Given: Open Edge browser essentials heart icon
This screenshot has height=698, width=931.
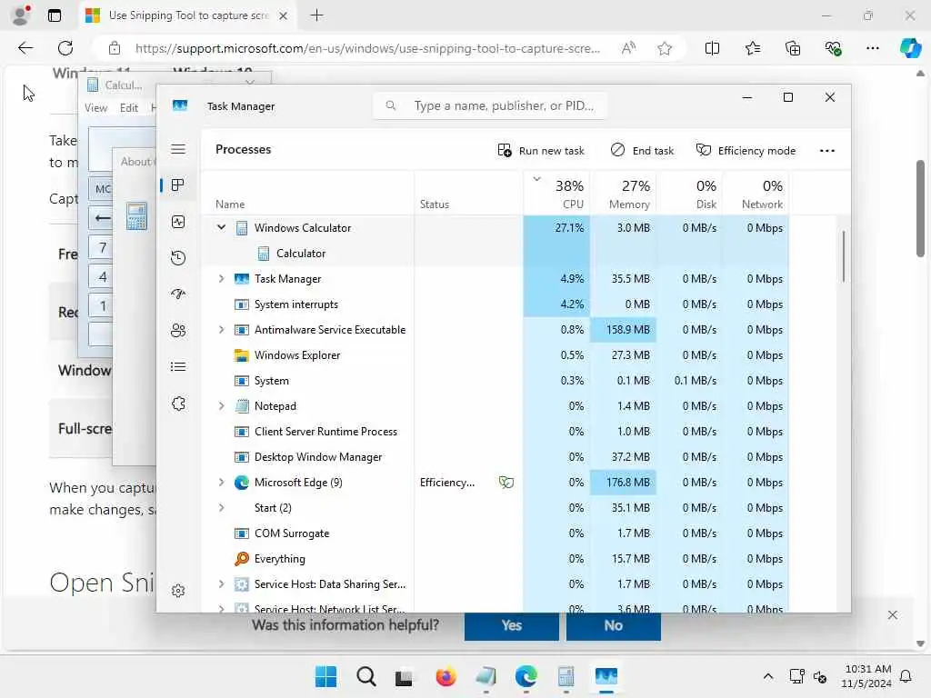Looking at the screenshot, I should pos(833,48).
